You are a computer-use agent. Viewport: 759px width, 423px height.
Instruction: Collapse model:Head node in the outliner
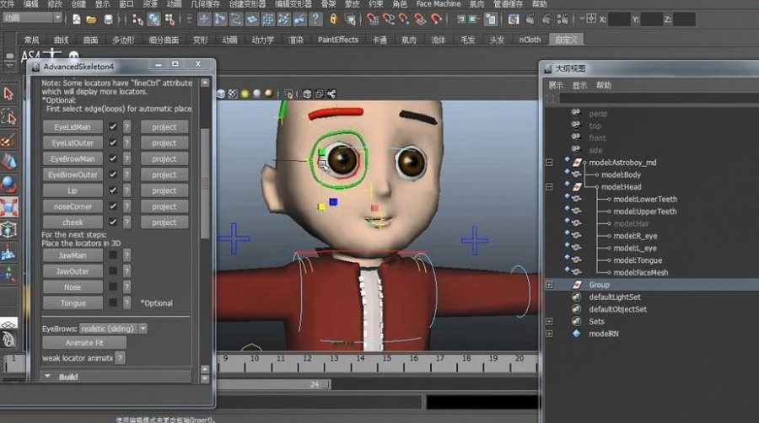(x=549, y=186)
